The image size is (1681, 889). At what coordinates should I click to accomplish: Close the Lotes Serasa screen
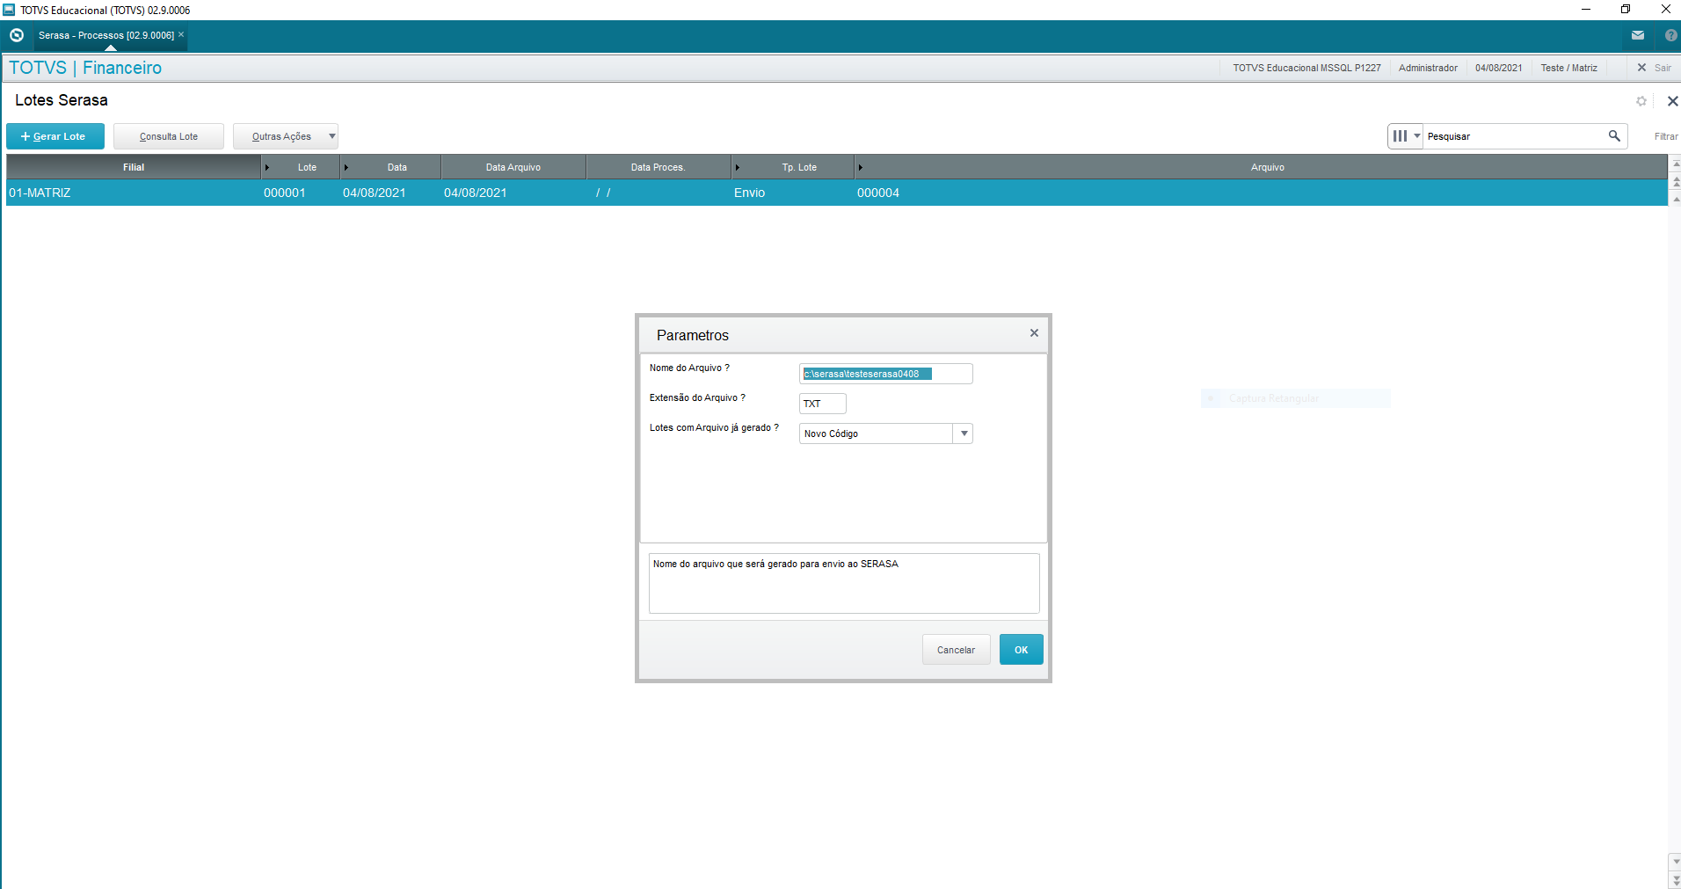[x=1672, y=101]
